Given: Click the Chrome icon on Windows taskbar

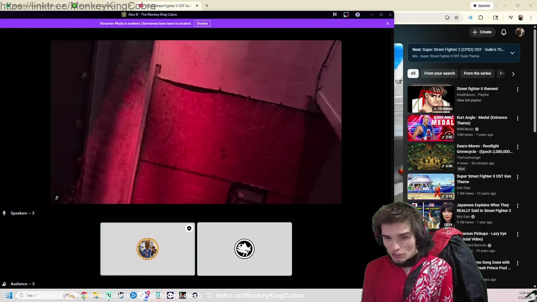Looking at the screenshot, I should 84,296.
